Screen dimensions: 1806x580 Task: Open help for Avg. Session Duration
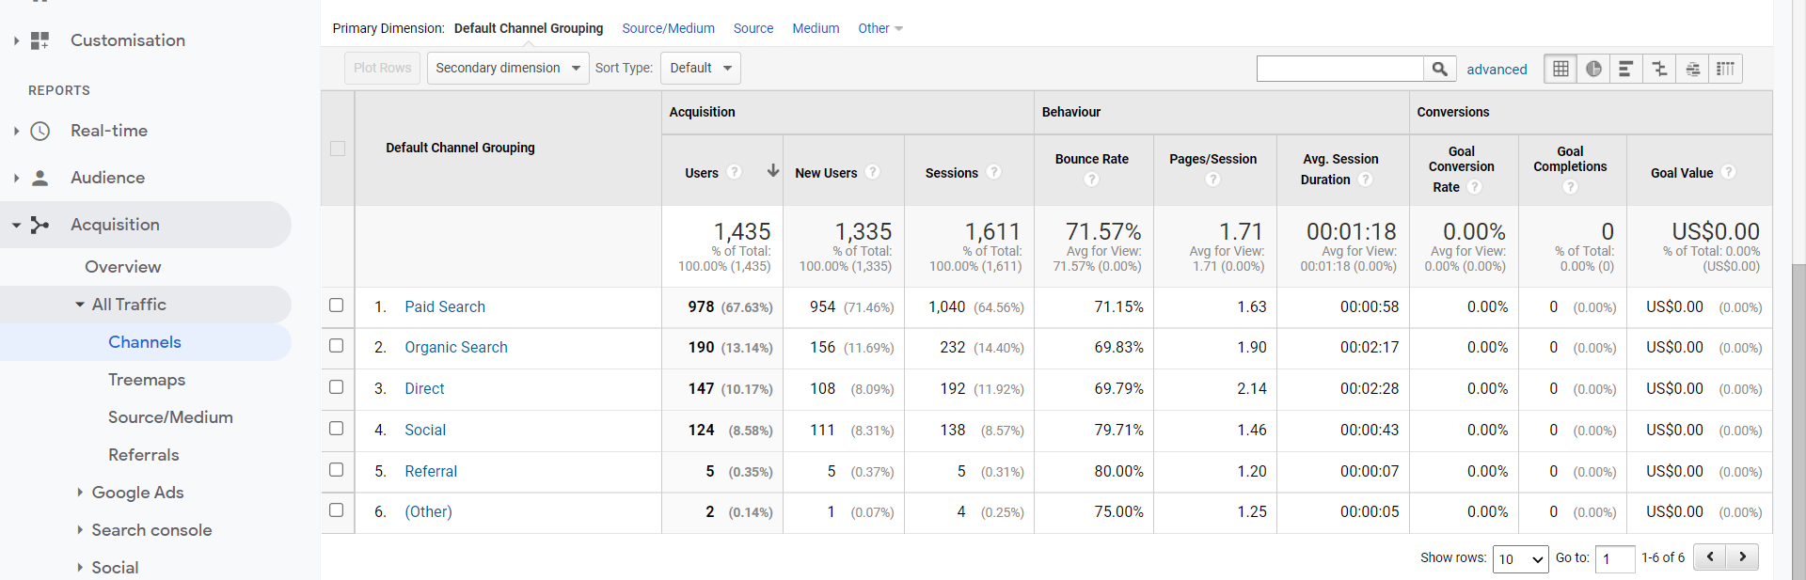pos(1366,180)
